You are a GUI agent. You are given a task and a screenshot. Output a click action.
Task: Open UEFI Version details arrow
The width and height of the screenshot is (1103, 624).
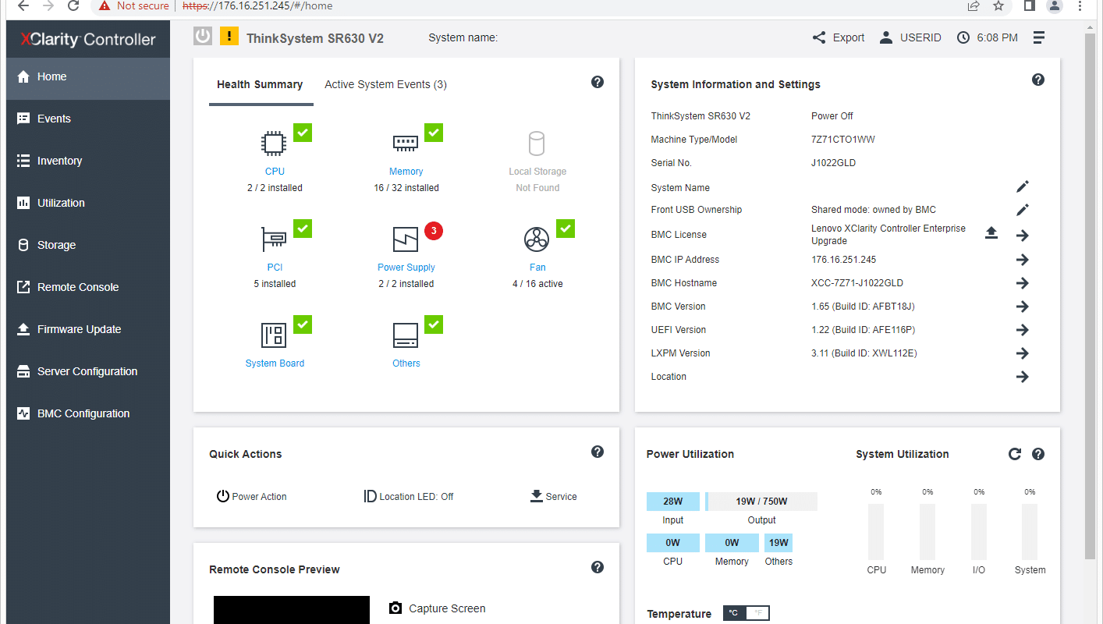click(x=1023, y=330)
